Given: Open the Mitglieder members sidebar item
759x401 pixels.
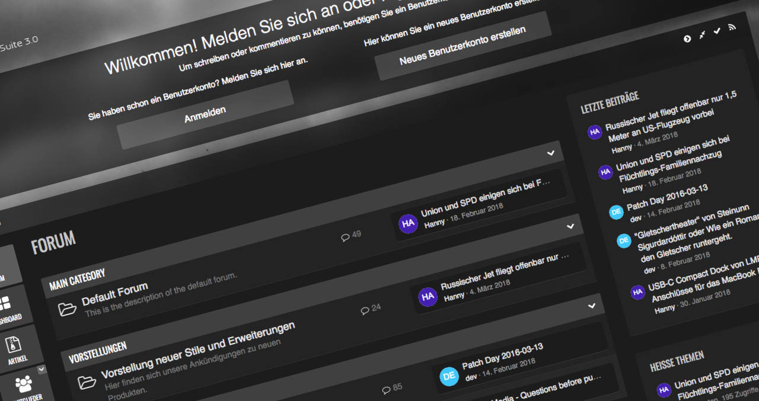Looking at the screenshot, I should 26,387.
